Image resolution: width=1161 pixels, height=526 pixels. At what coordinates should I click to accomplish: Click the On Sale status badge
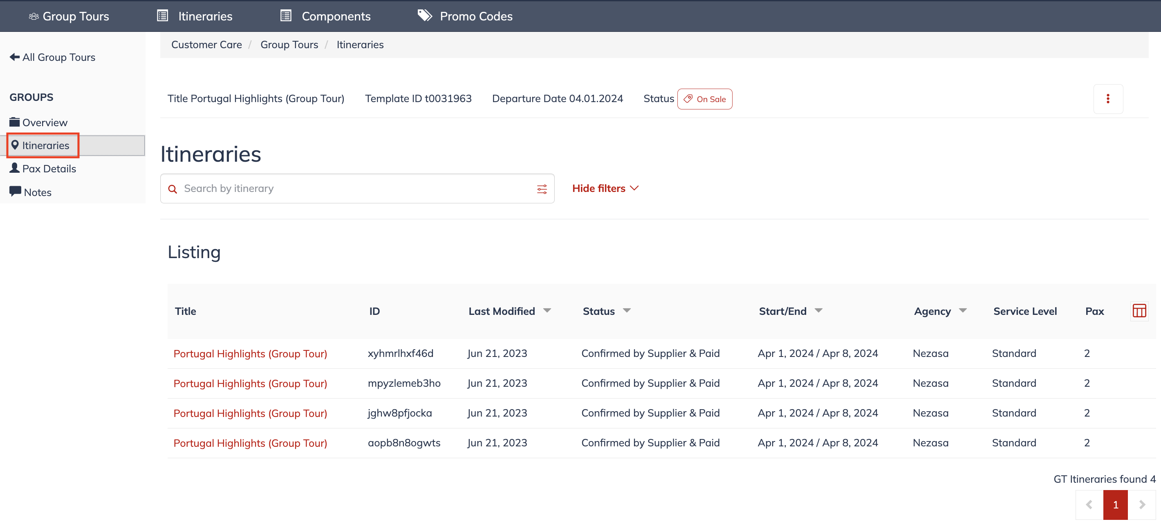pos(704,99)
